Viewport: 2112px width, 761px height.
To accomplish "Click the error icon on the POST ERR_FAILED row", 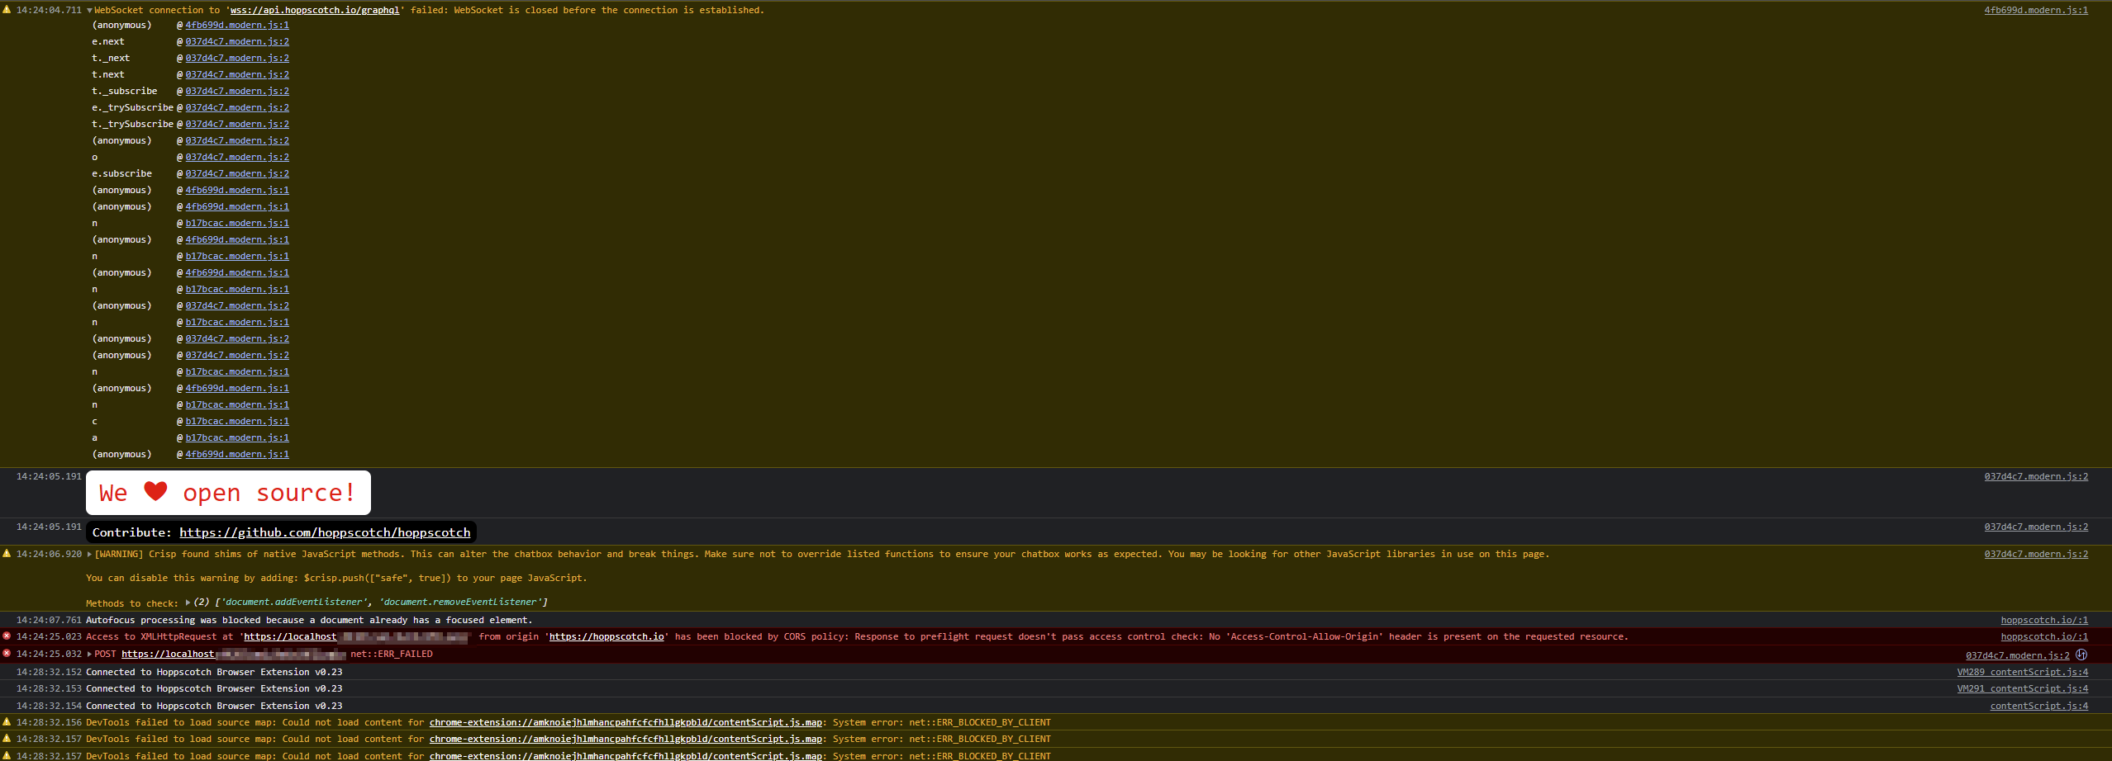I will point(6,653).
